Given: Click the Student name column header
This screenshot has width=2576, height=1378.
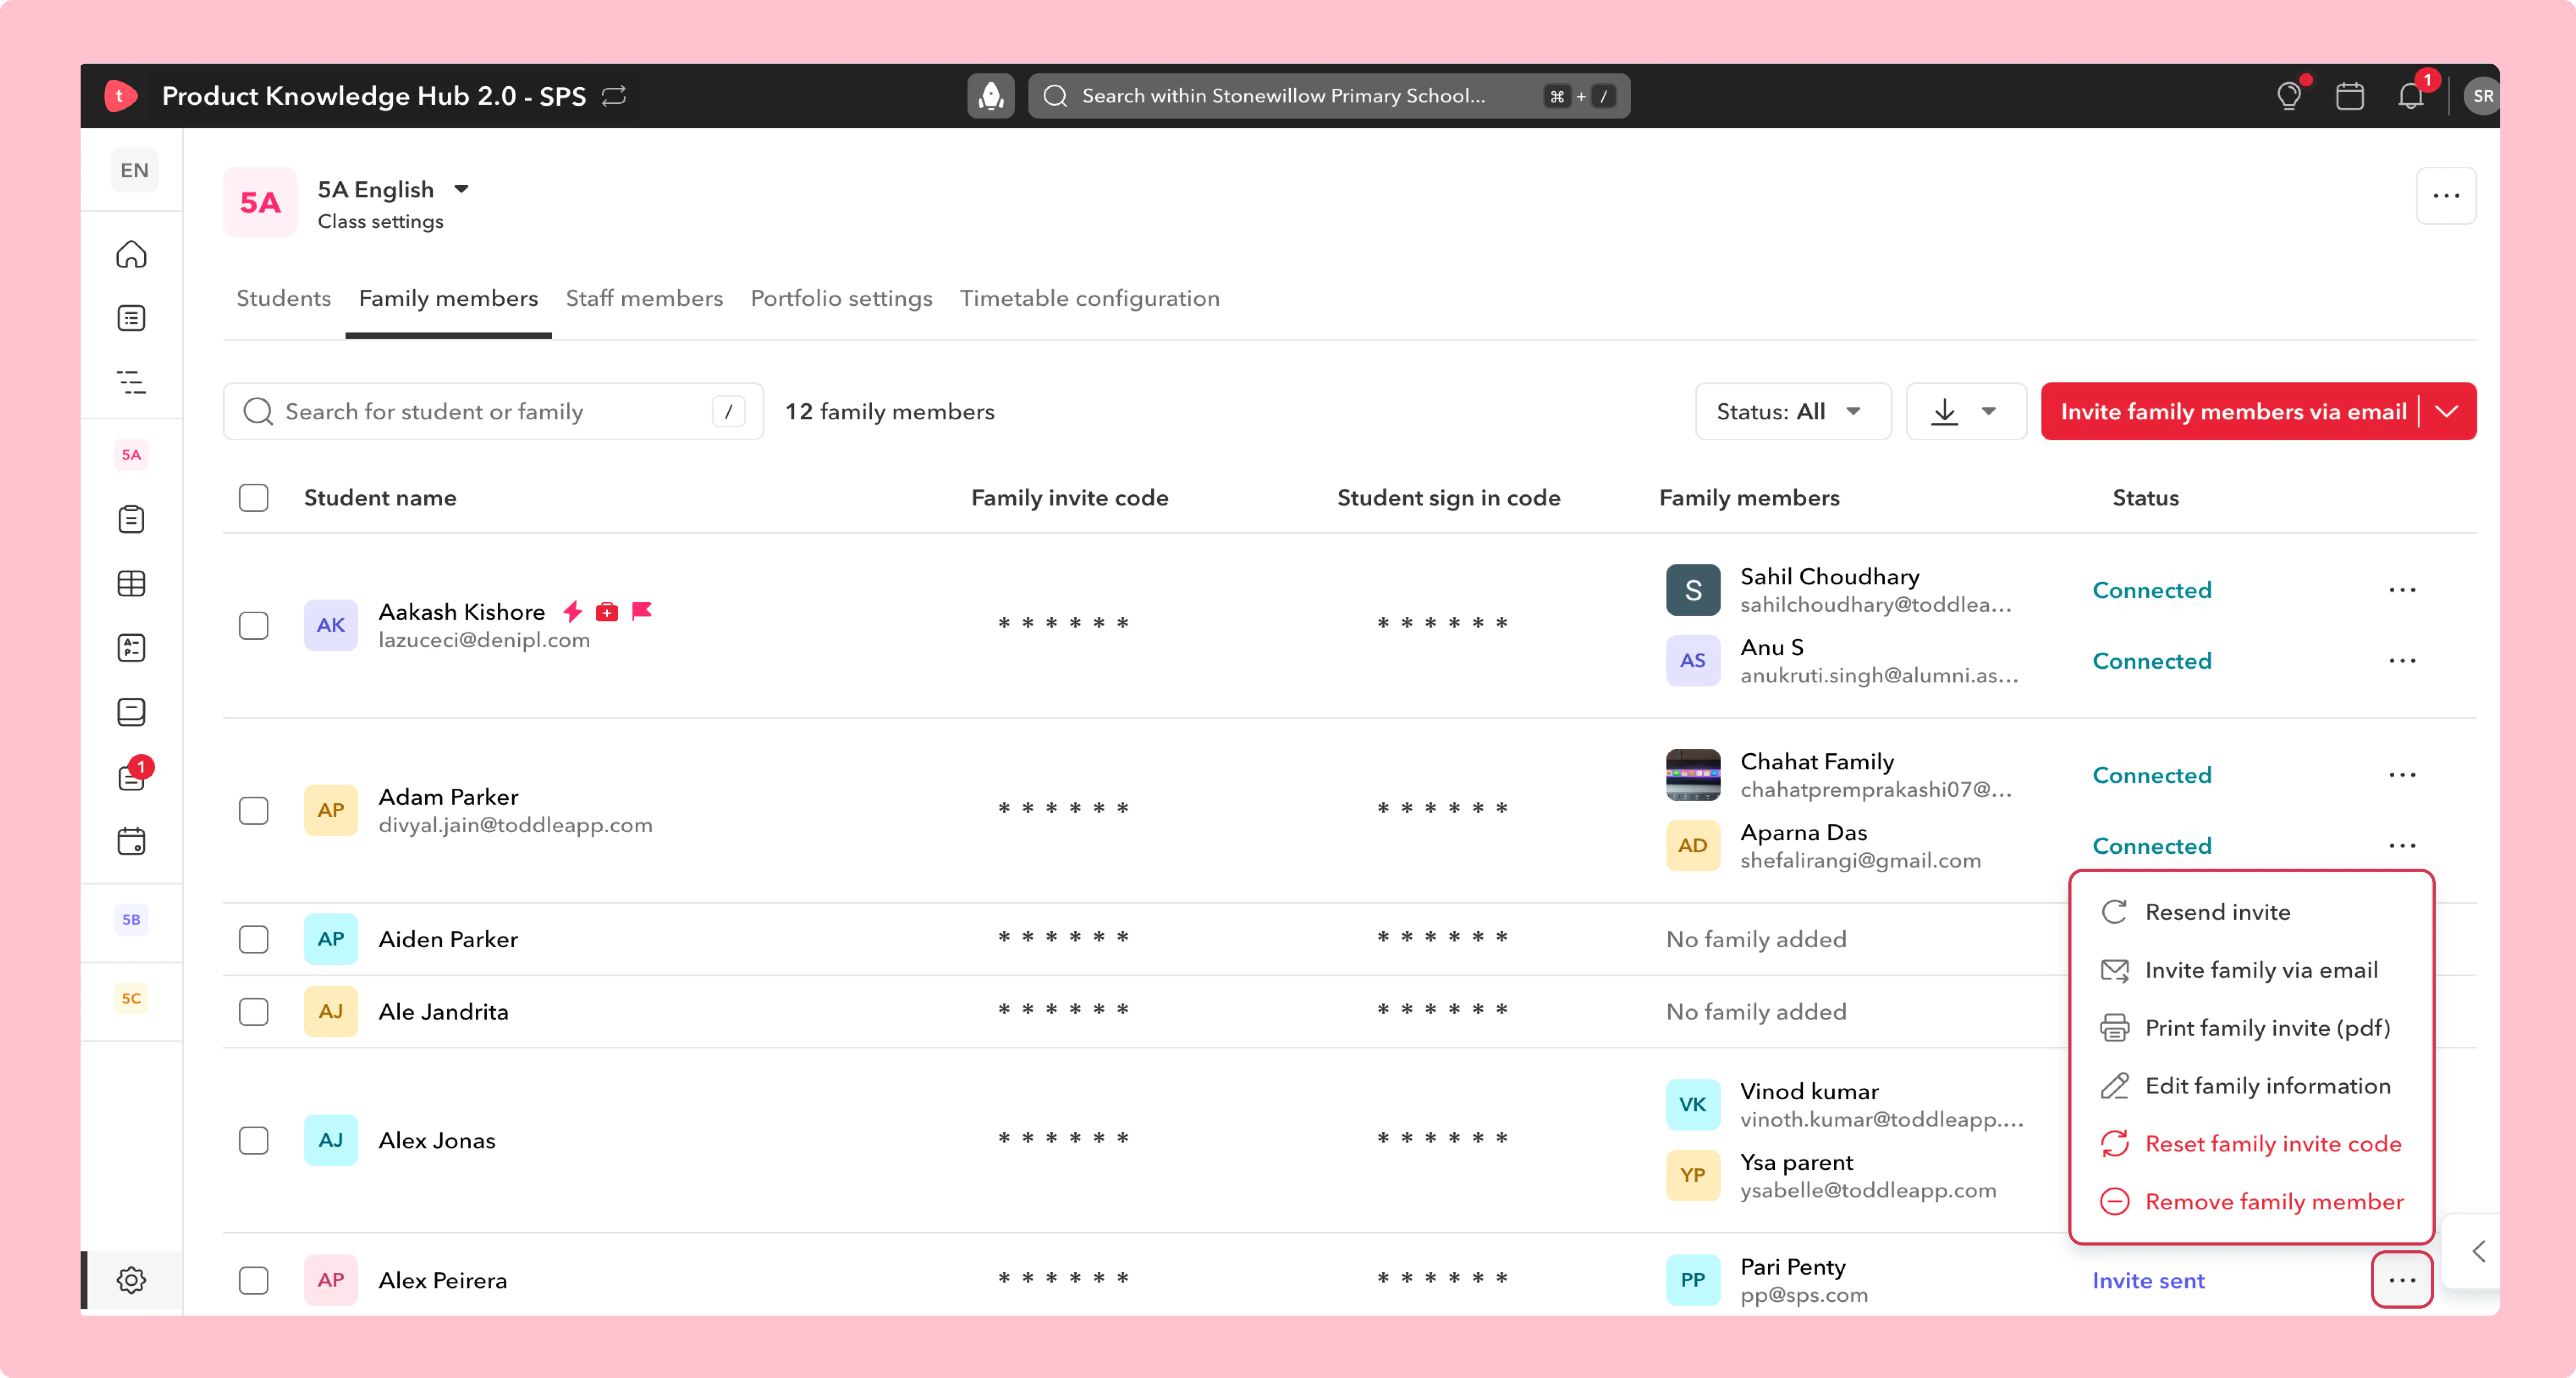Looking at the screenshot, I should 380,498.
